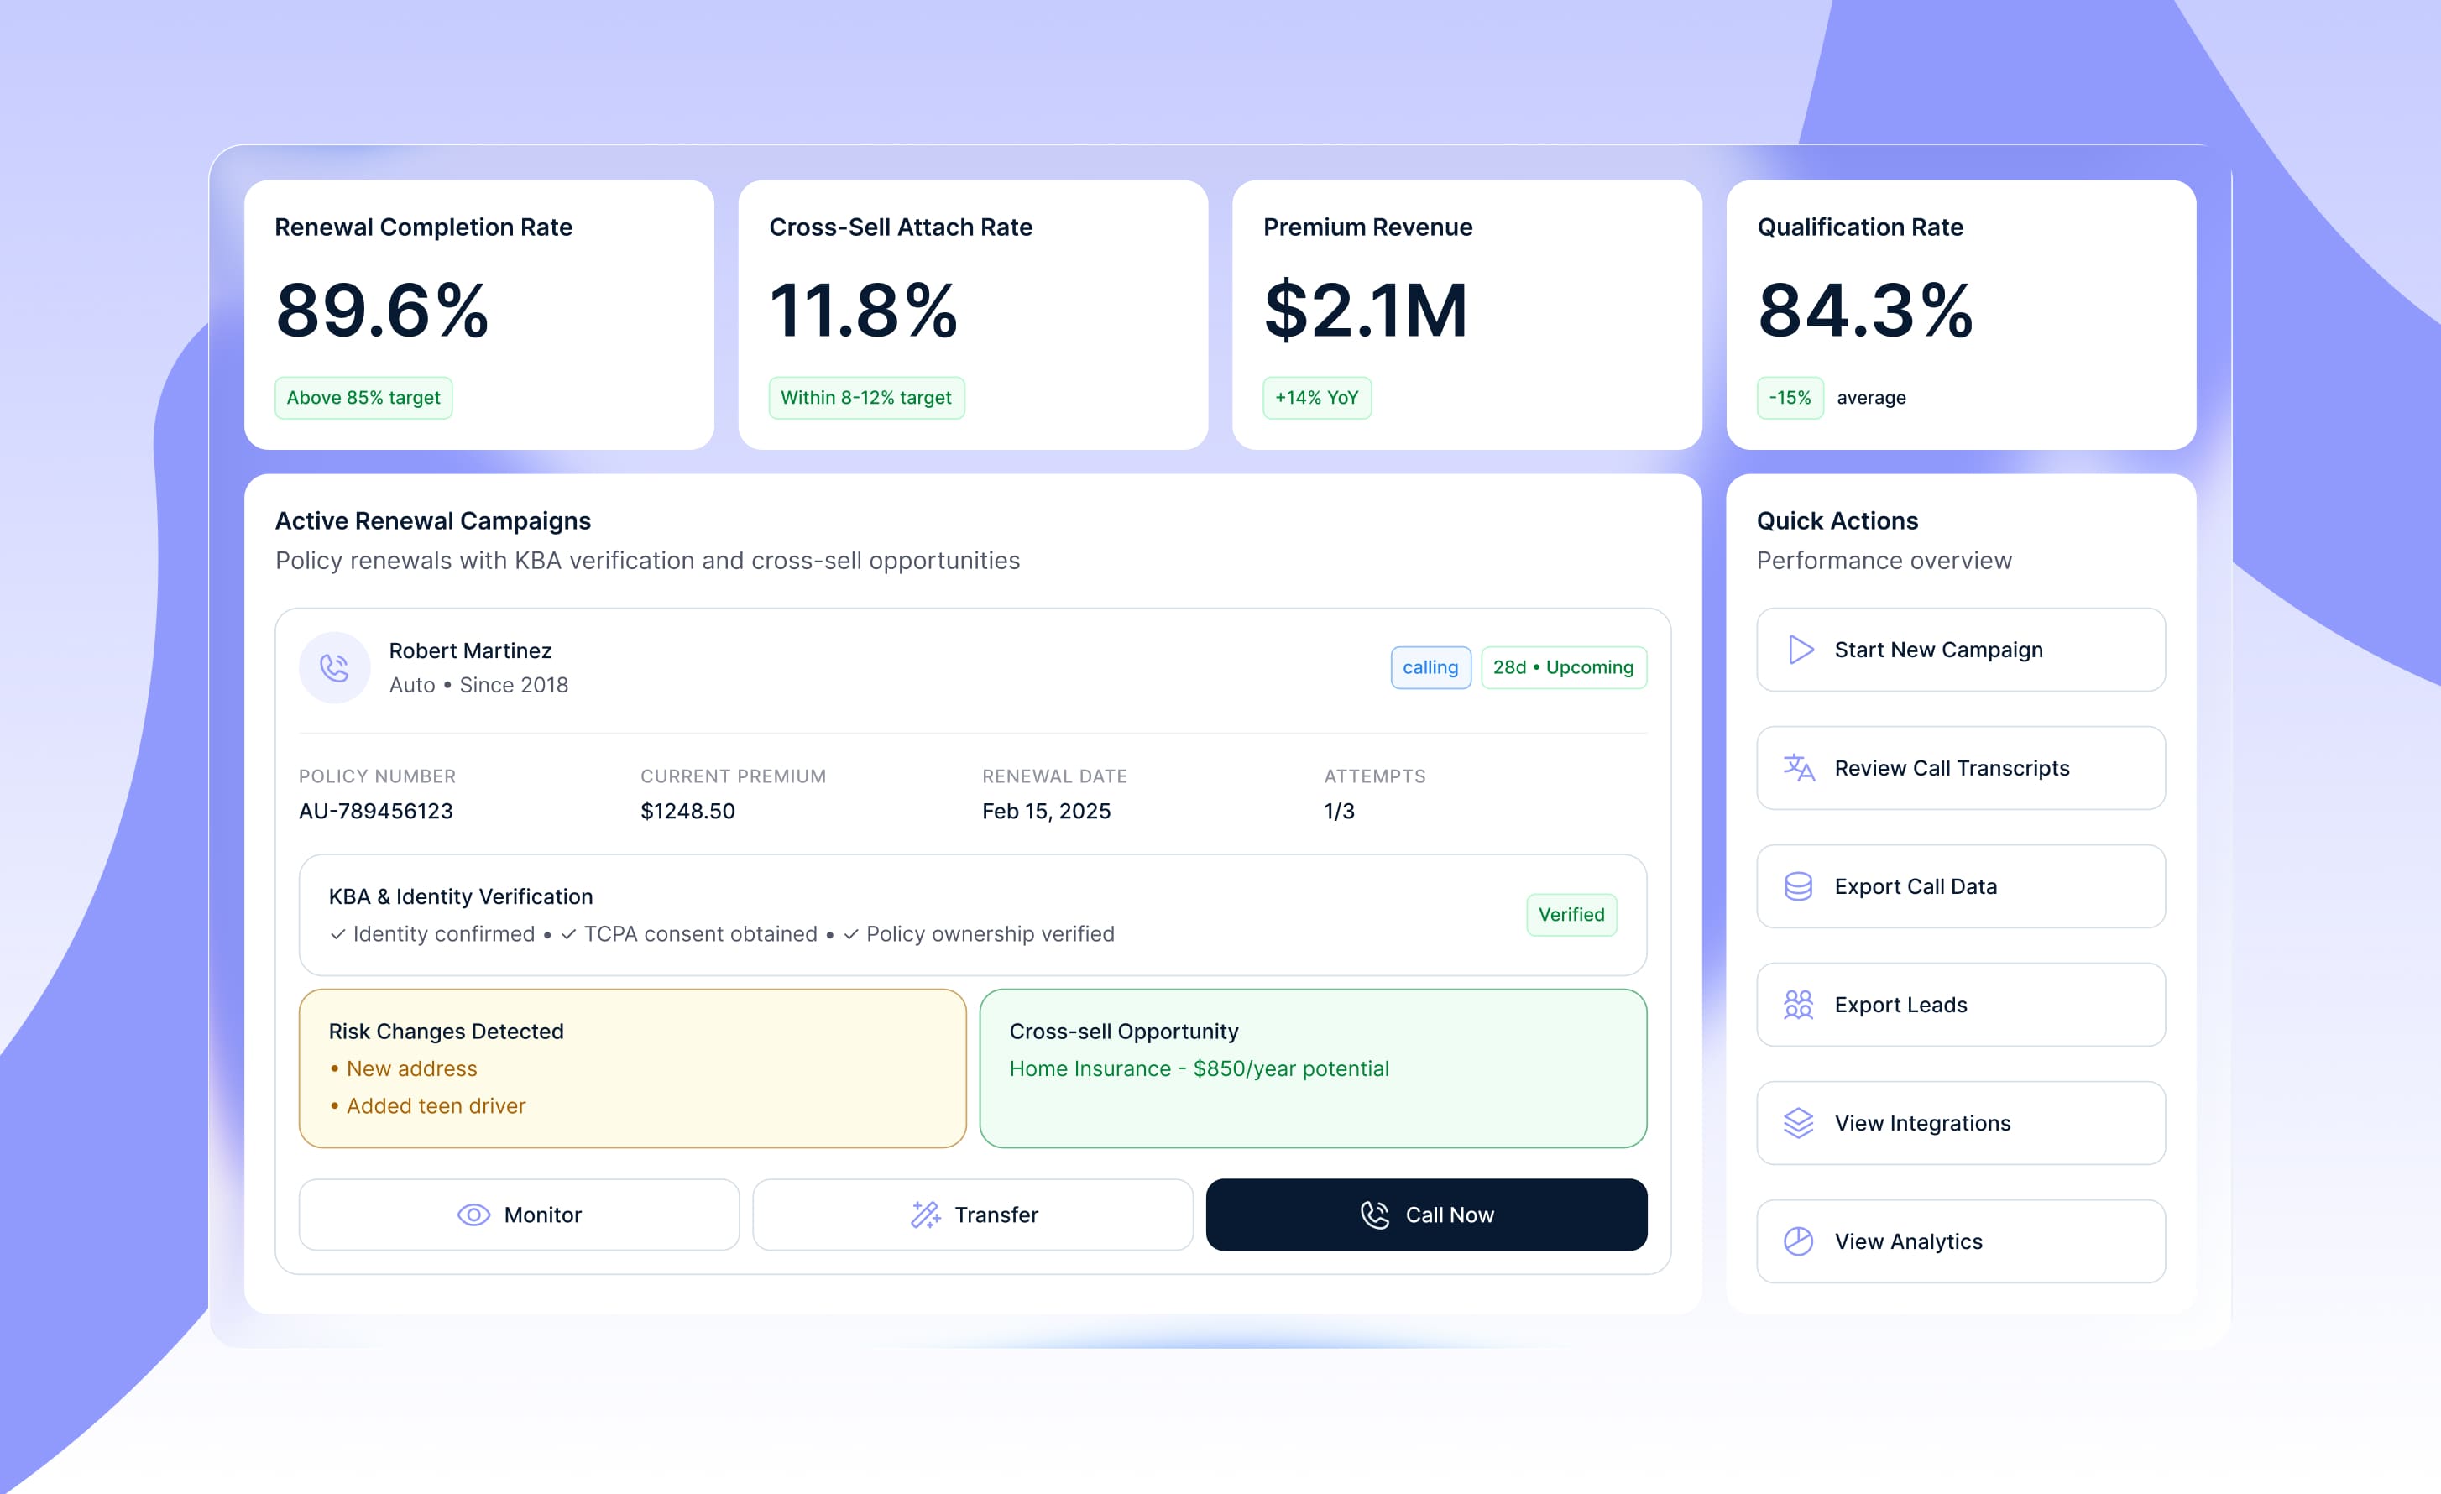Click the translate icon for Review Call Transcripts
Screen dimensions: 2441x1494
tap(1798, 768)
